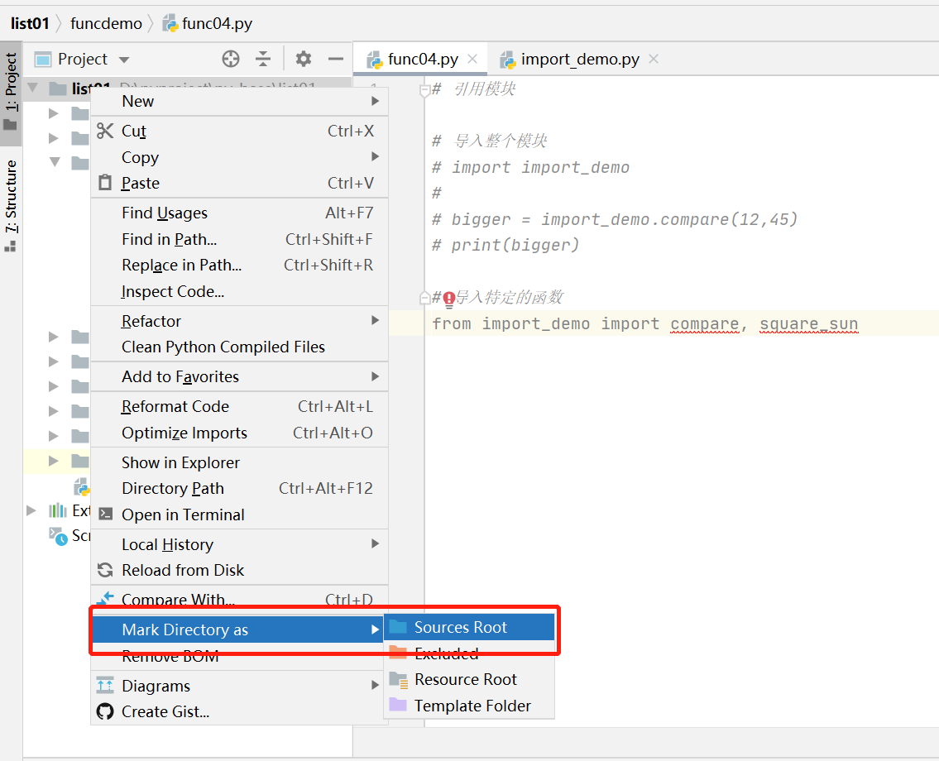The image size is (939, 761).
Task: Click the locate/select opened file crosshair icon
Action: coord(231,59)
